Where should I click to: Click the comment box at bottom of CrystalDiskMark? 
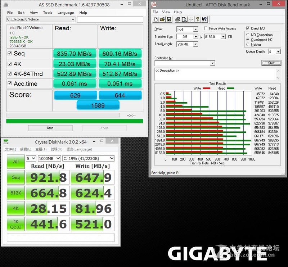tap(60, 237)
